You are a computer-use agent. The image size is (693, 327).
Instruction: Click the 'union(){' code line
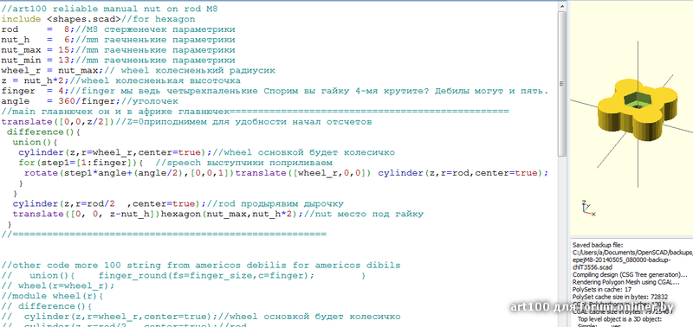tap(35, 142)
